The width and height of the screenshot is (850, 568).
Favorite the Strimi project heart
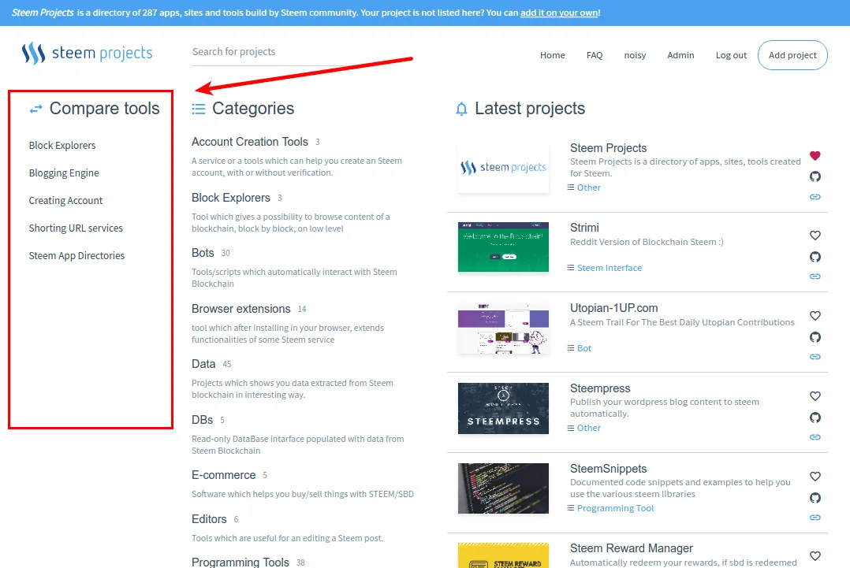815,236
